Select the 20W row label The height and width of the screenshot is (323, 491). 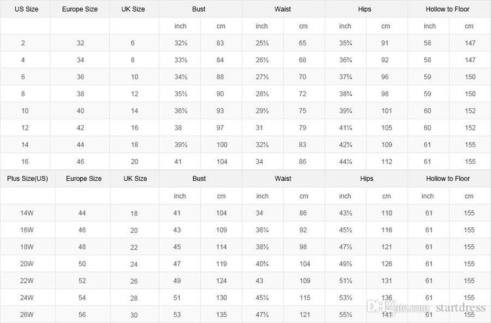pyautogui.click(x=27, y=264)
